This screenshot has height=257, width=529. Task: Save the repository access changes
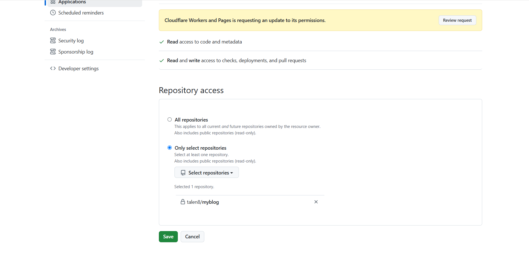[x=168, y=237]
